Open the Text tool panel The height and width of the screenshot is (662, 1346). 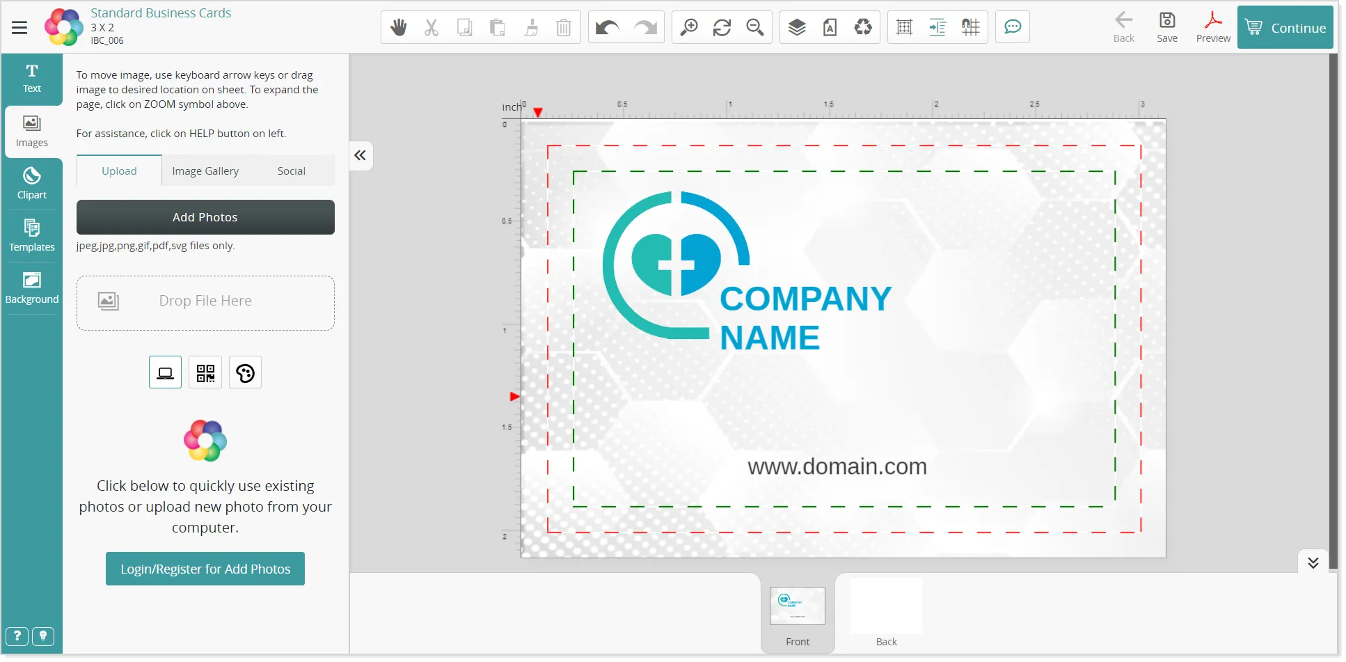tap(32, 79)
